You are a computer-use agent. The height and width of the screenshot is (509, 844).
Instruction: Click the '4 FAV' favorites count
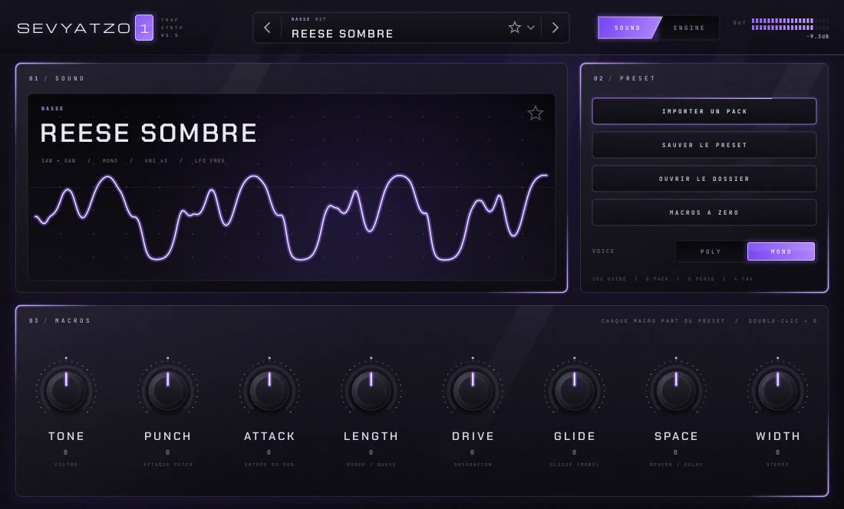pyautogui.click(x=743, y=279)
